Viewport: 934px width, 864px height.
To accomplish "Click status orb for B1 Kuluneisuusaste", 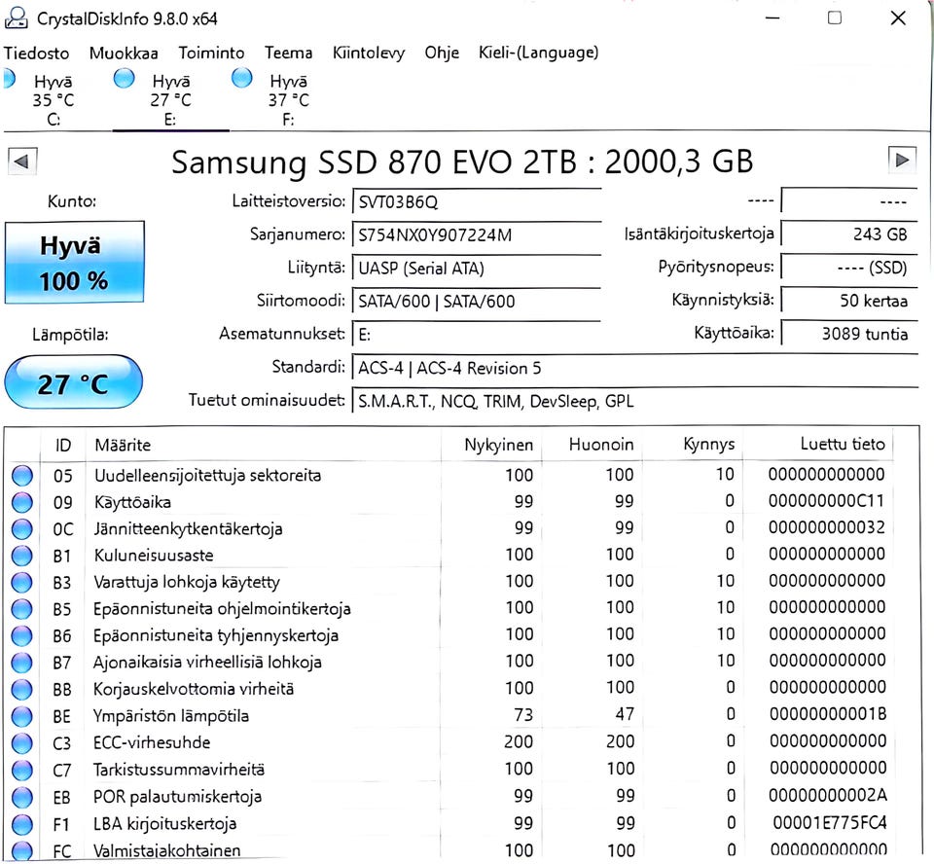I will click(22, 556).
